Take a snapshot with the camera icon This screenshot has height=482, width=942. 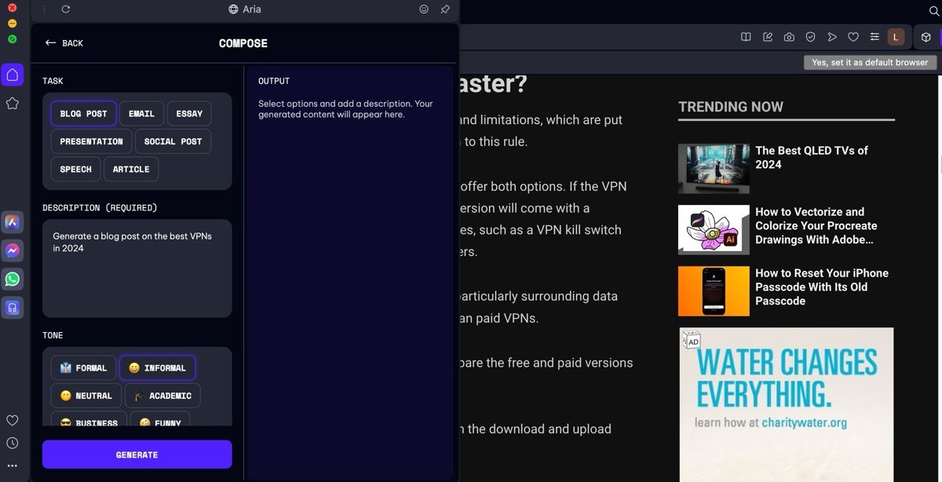[789, 36]
